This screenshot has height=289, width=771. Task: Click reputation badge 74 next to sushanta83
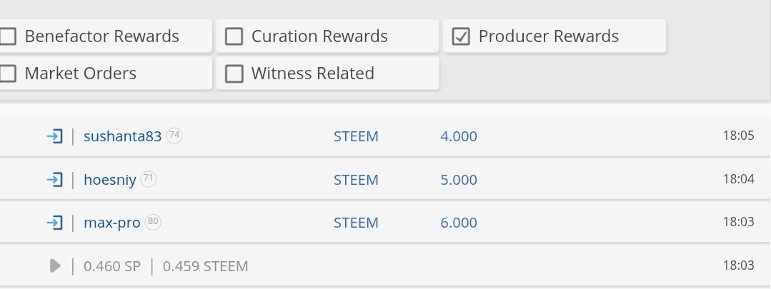174,135
